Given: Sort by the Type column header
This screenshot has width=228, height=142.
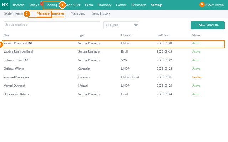Looking at the screenshot, I should pyautogui.click(x=82, y=35).
